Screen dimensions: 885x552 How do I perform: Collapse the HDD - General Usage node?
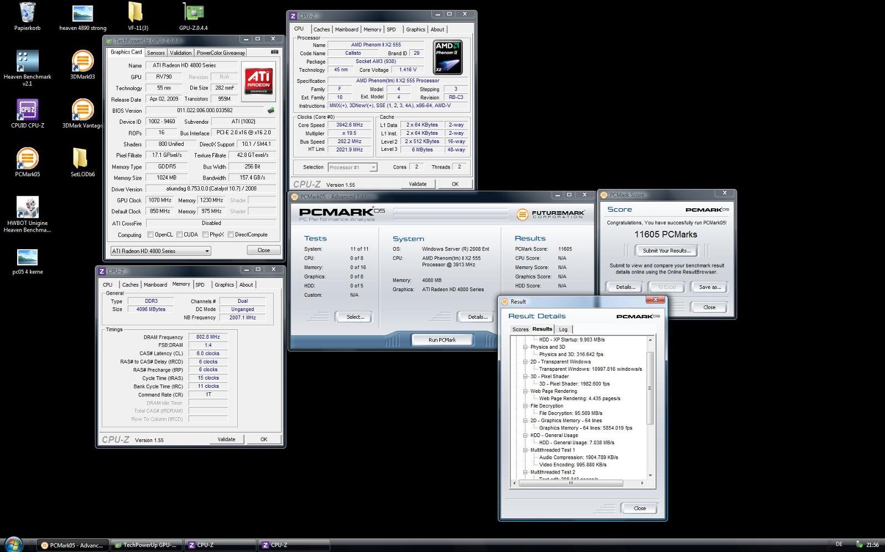click(x=525, y=435)
